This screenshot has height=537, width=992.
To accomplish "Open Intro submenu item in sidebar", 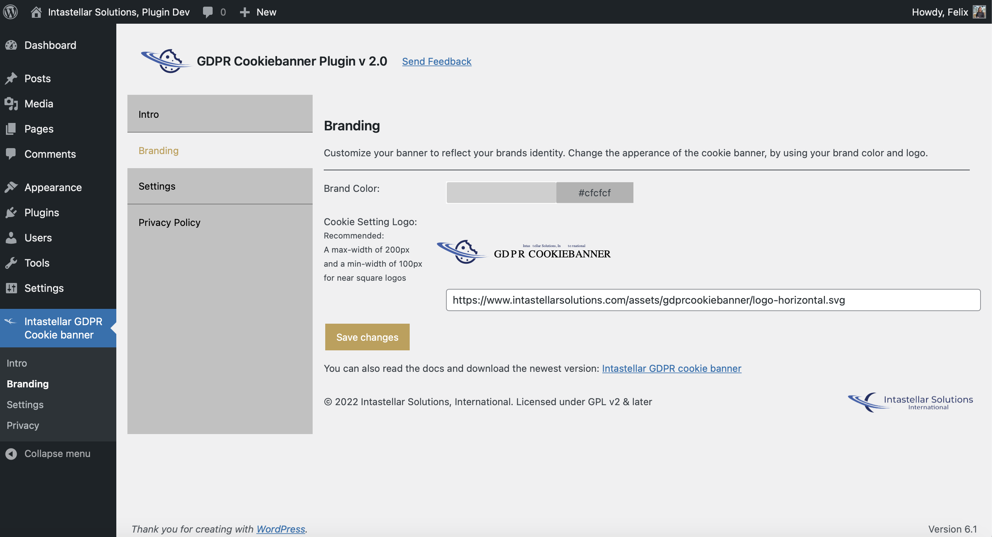I will click(x=17, y=363).
